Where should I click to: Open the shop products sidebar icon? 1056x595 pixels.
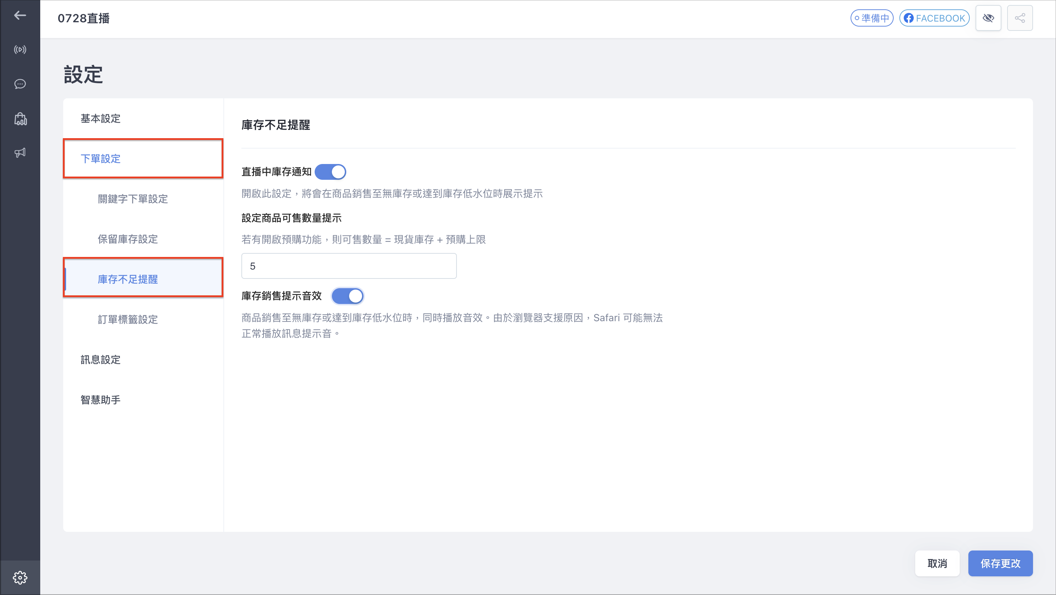[20, 119]
